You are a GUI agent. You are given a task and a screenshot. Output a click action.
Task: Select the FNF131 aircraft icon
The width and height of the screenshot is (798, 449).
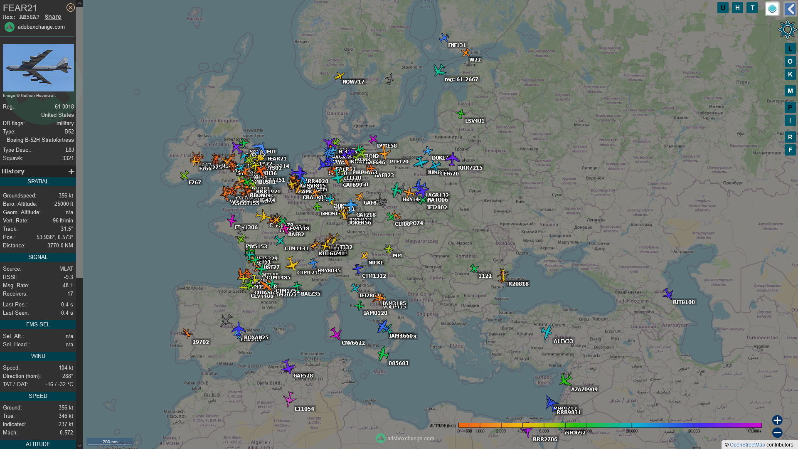pyautogui.click(x=444, y=38)
